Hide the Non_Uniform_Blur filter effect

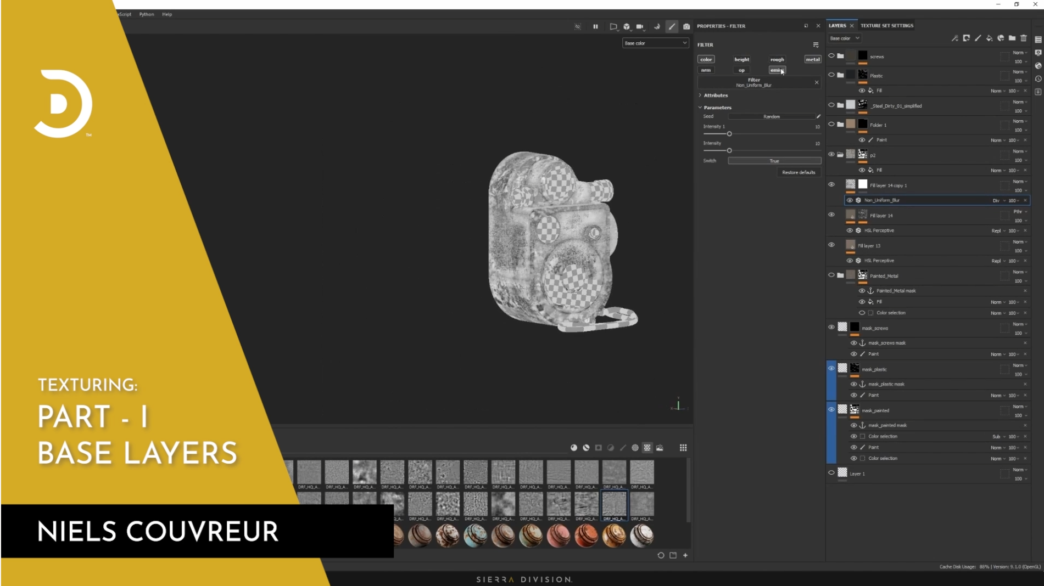point(850,200)
